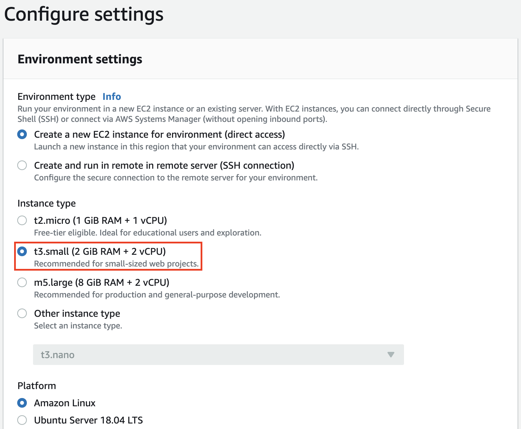Select the t2.micro instance type radio circle
This screenshot has height=429, width=521.
click(x=22, y=220)
